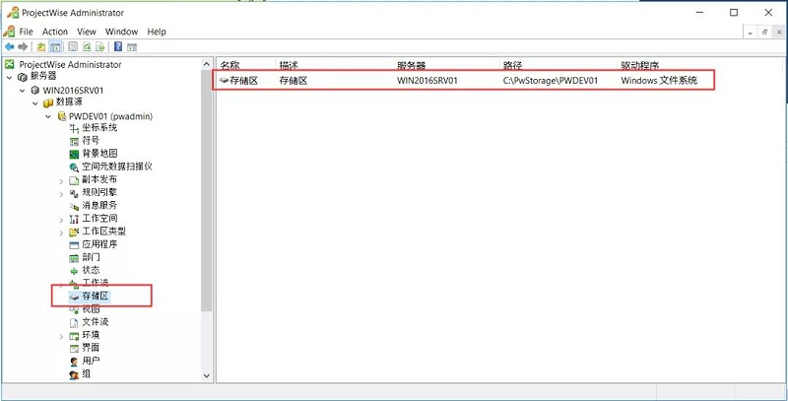Open the File menu
The width and height of the screenshot is (788, 401).
tap(27, 32)
